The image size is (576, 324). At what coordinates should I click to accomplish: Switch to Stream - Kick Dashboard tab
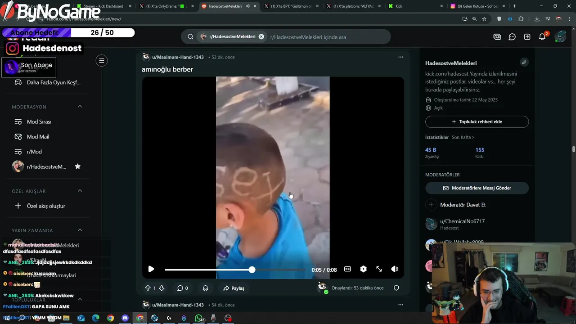pos(103,6)
